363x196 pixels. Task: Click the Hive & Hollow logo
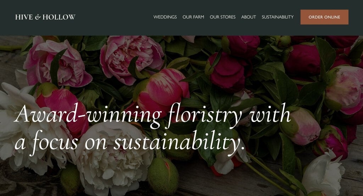click(x=45, y=17)
